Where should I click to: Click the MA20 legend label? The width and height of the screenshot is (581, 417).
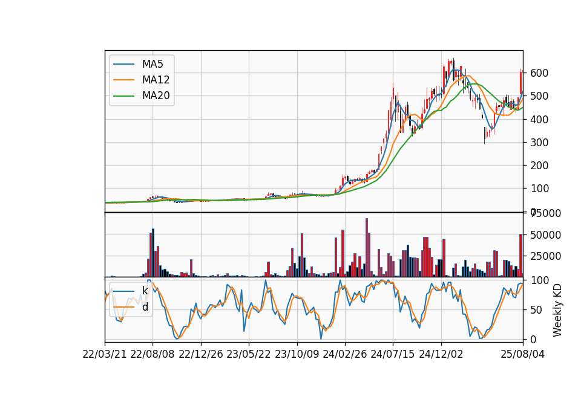(x=156, y=96)
